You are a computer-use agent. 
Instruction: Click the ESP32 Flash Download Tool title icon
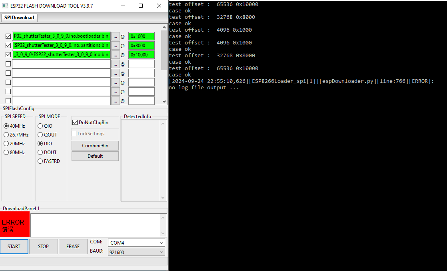click(x=5, y=6)
